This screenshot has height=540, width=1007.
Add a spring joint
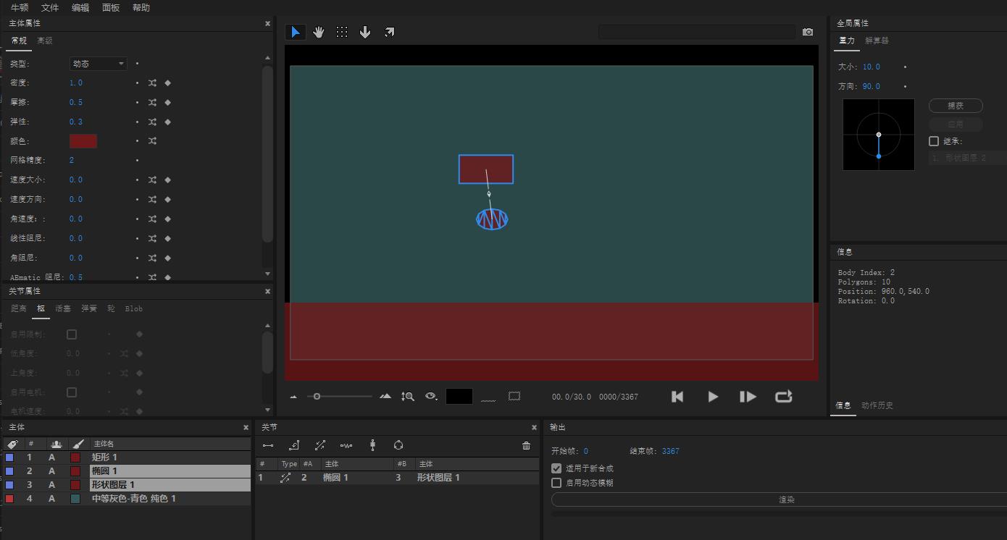[x=346, y=445]
